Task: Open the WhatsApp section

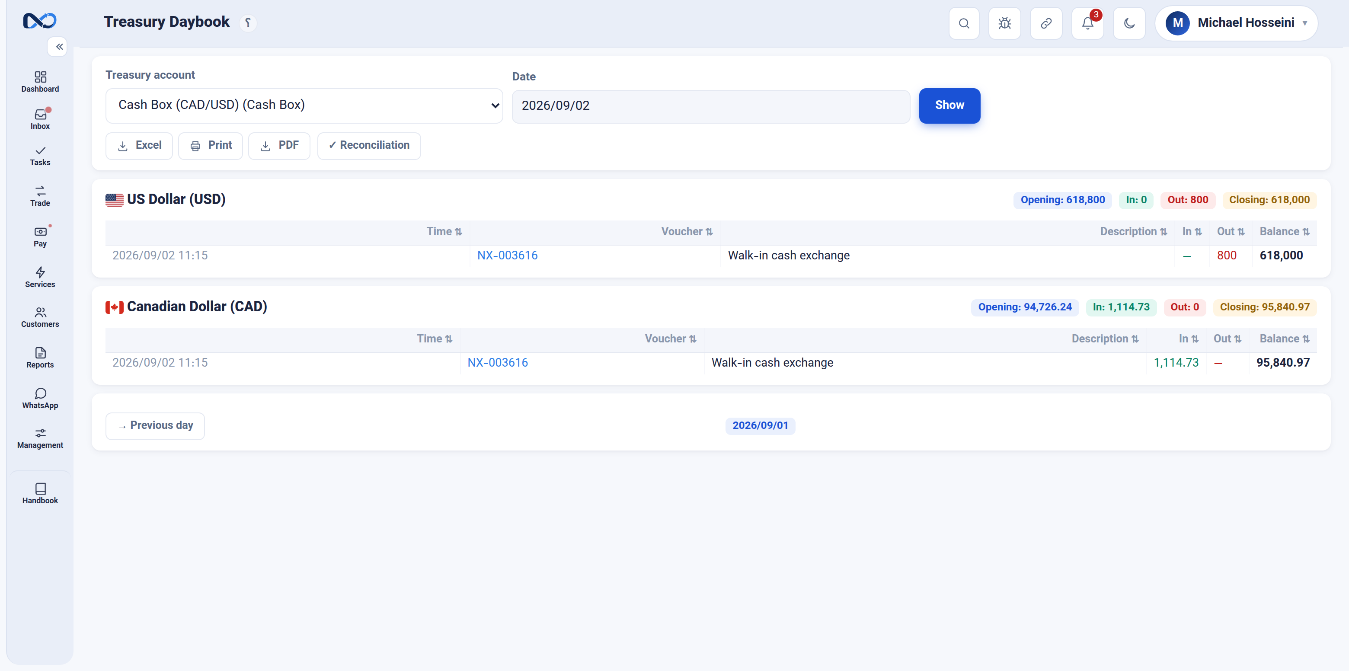Action: [40, 399]
